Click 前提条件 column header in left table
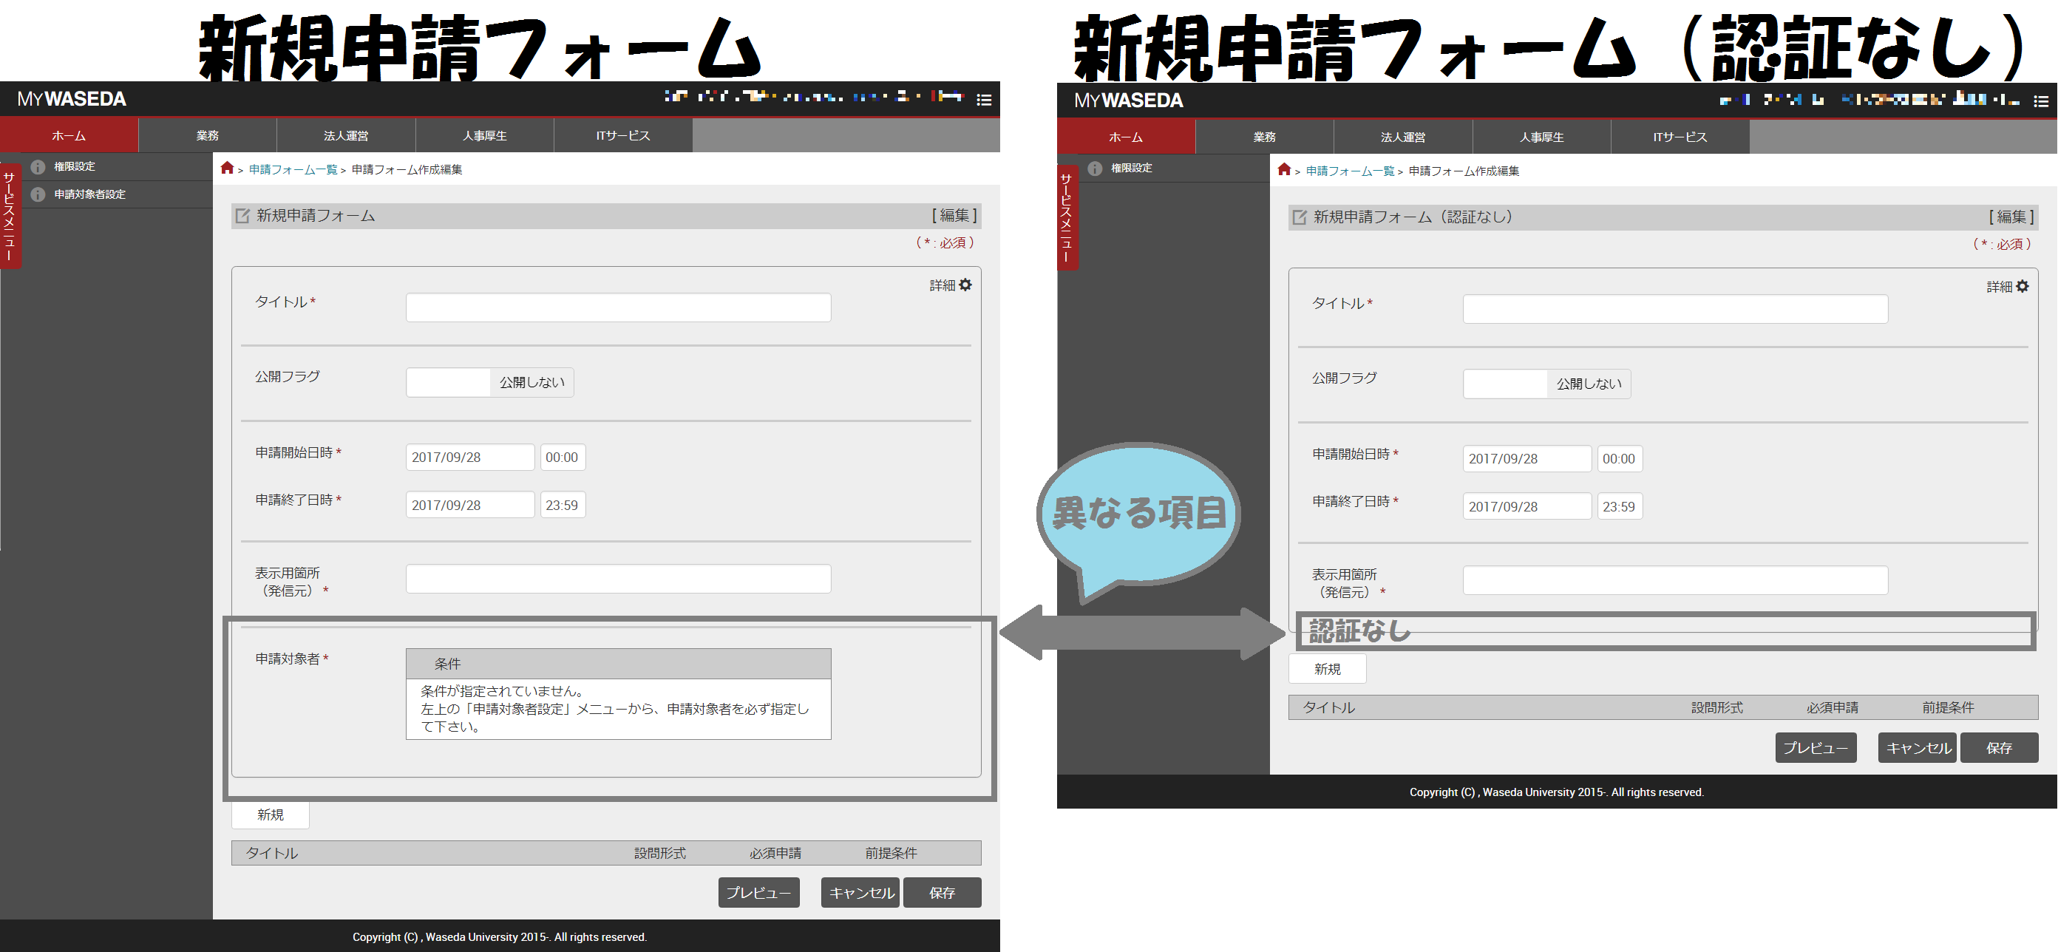2058x952 pixels. point(891,854)
